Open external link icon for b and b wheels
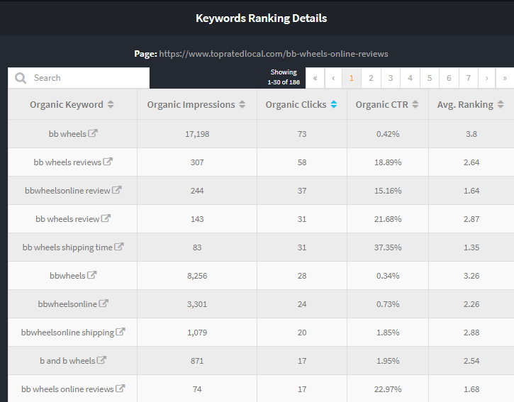Screen dimensions: 514x402 pyautogui.click(x=101, y=360)
